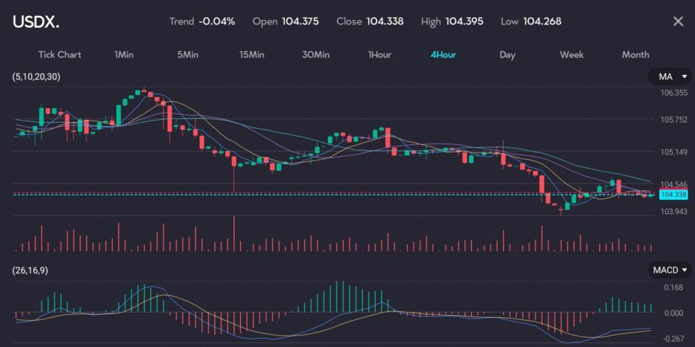695x347 pixels.
Task: Click the 103.943 price axis label
Action: (673, 211)
